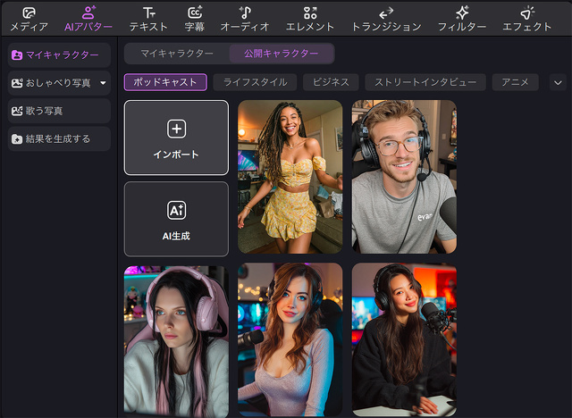
Task: Select the アニメ category filter
Action: point(515,82)
